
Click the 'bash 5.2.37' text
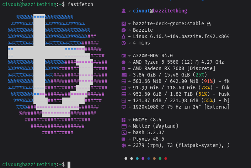pos(149,132)
